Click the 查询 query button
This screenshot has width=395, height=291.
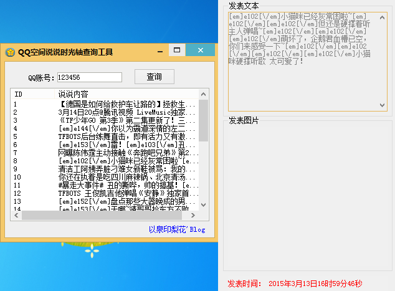155,77
